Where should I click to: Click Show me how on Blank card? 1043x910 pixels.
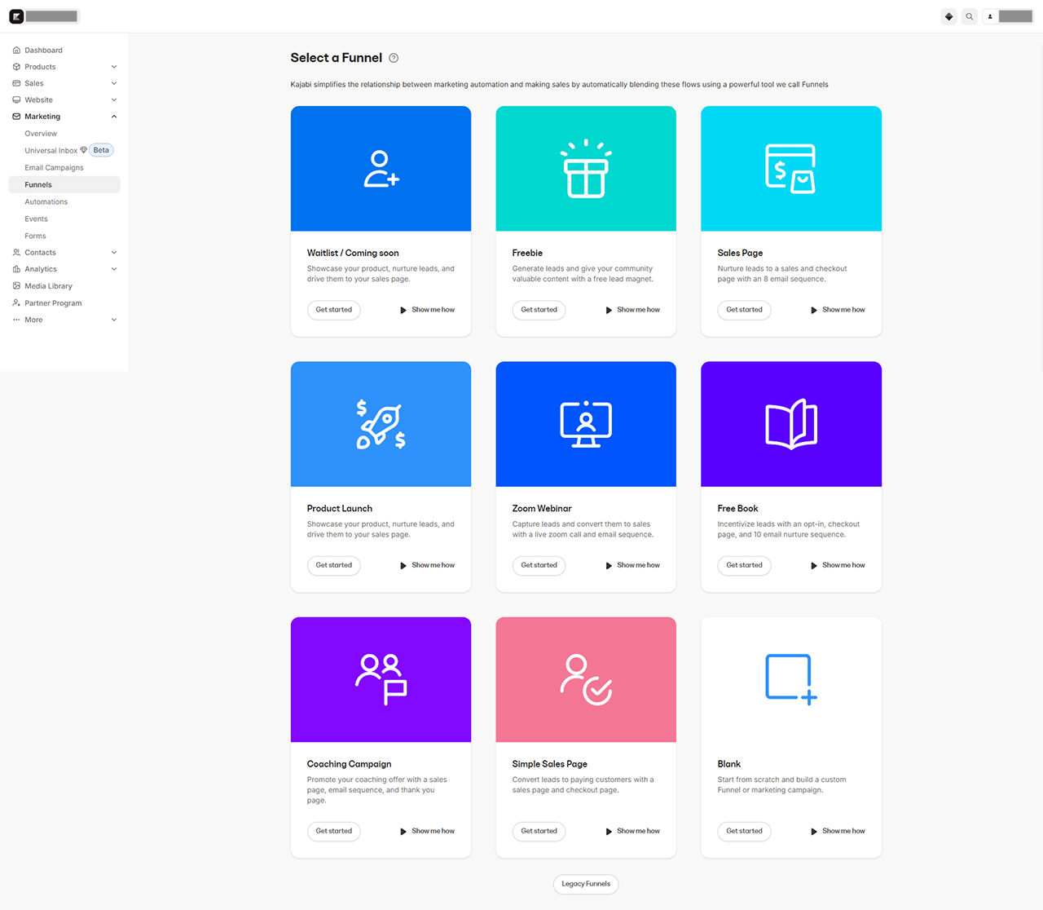(838, 832)
